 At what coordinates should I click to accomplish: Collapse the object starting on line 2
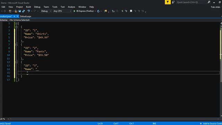[x=17, y=27]
